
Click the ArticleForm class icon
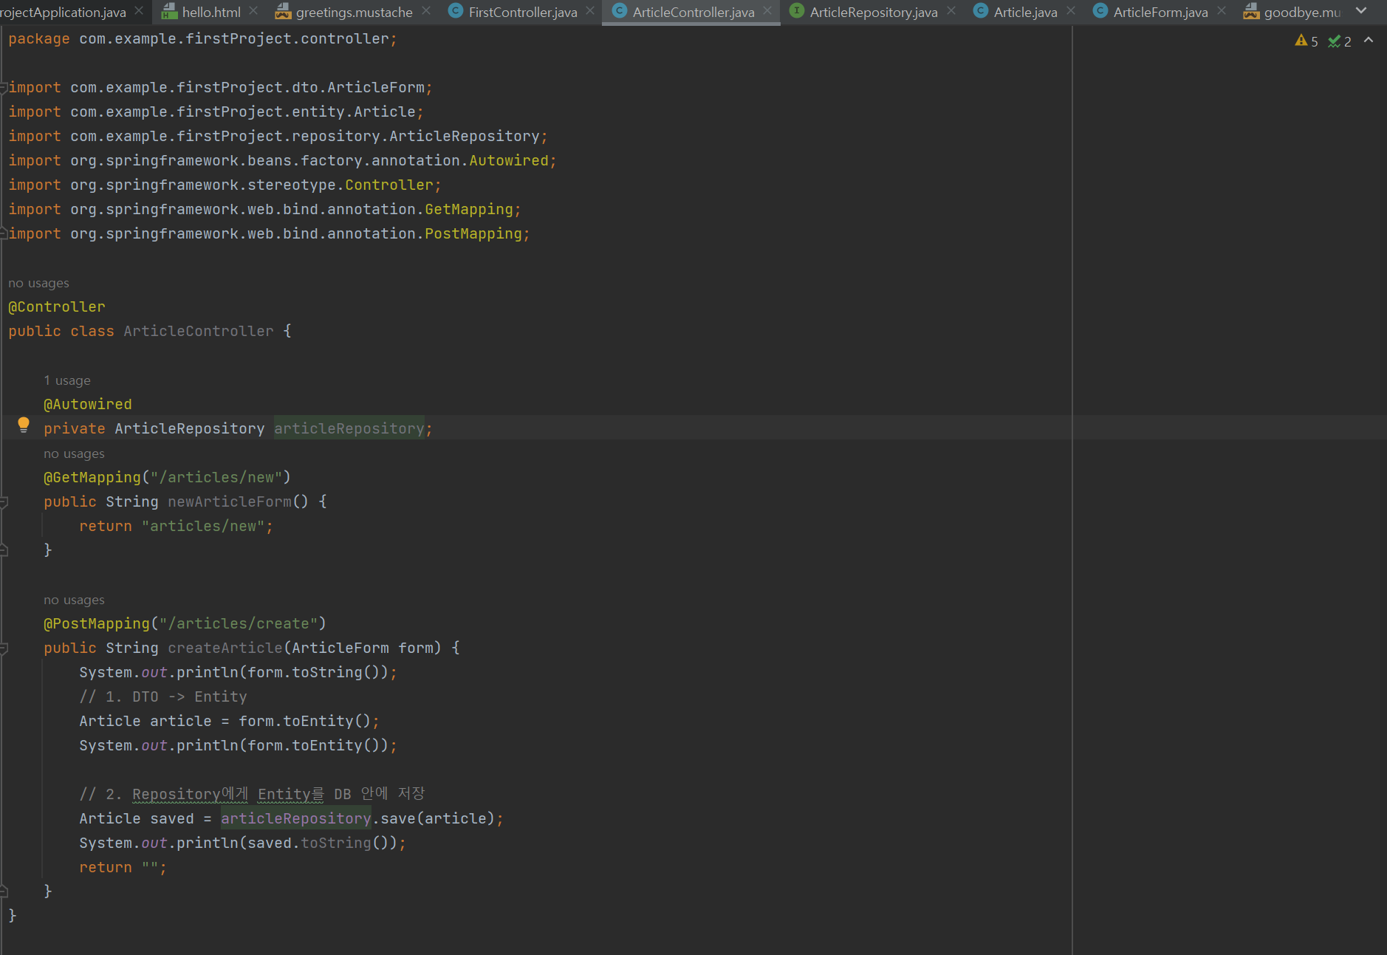1100,10
